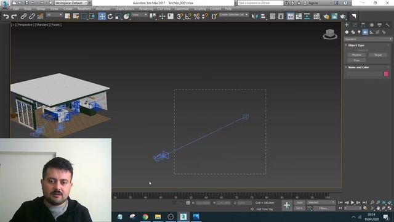This screenshot has width=394, height=222.
Task: Open Rendered Frame Window
Action: click(x=334, y=17)
